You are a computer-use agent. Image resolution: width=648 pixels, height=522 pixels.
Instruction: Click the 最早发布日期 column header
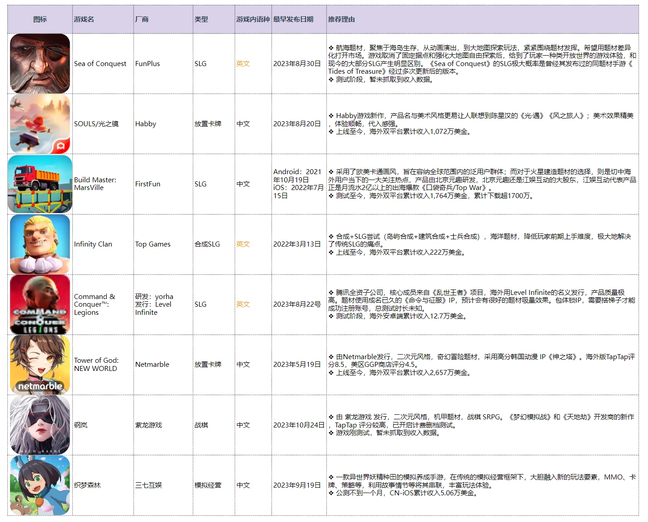coord(293,19)
